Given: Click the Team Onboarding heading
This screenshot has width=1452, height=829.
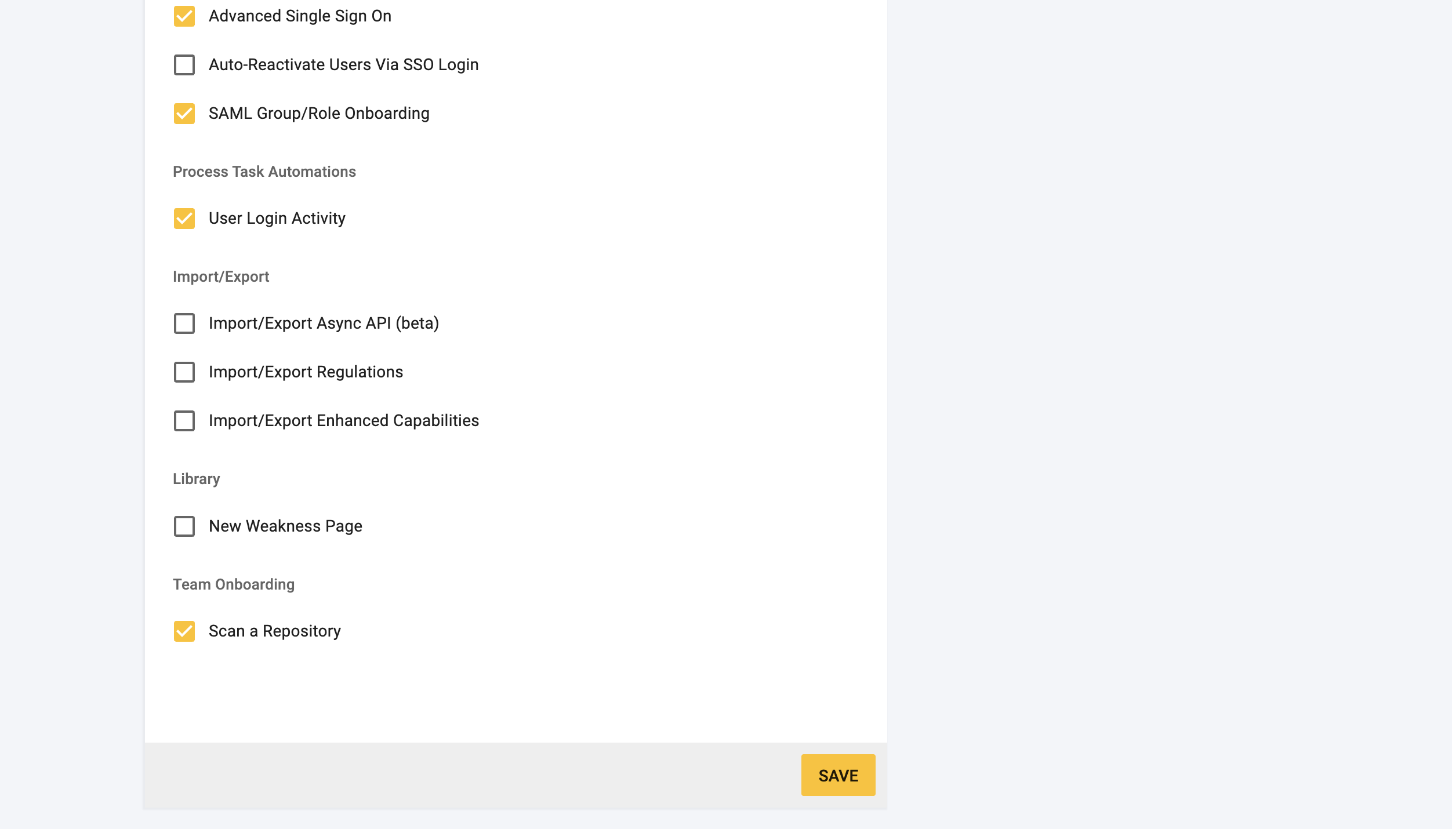Looking at the screenshot, I should pyautogui.click(x=234, y=584).
